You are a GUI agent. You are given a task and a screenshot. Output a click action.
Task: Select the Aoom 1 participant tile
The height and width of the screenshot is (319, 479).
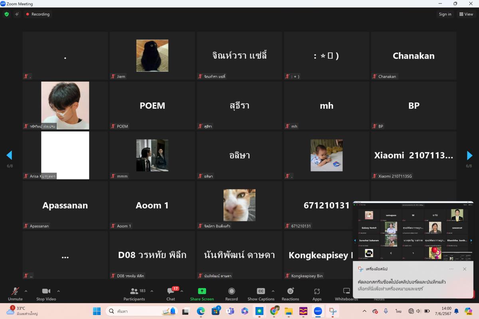pyautogui.click(x=152, y=205)
